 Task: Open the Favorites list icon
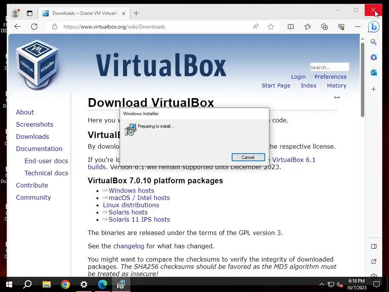[308, 27]
